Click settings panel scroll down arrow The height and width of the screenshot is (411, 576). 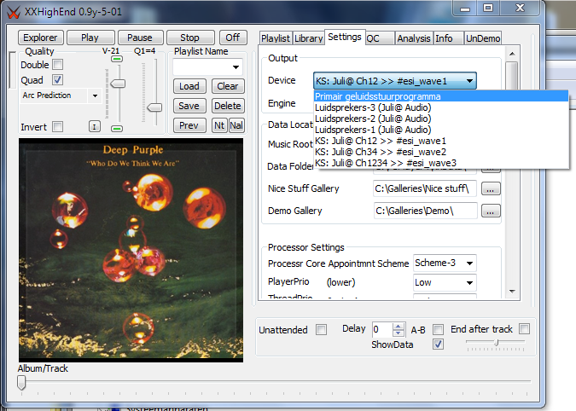coord(513,291)
